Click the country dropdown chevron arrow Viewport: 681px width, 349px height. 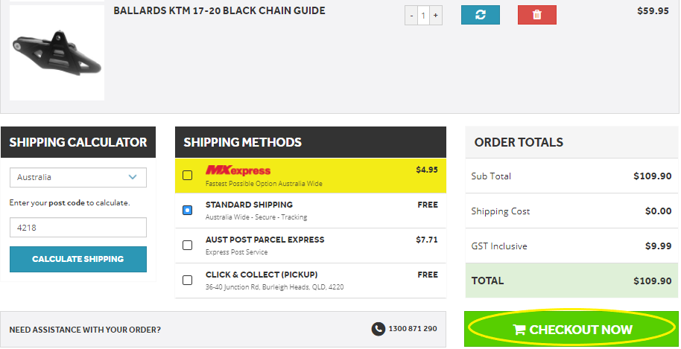[x=133, y=177]
